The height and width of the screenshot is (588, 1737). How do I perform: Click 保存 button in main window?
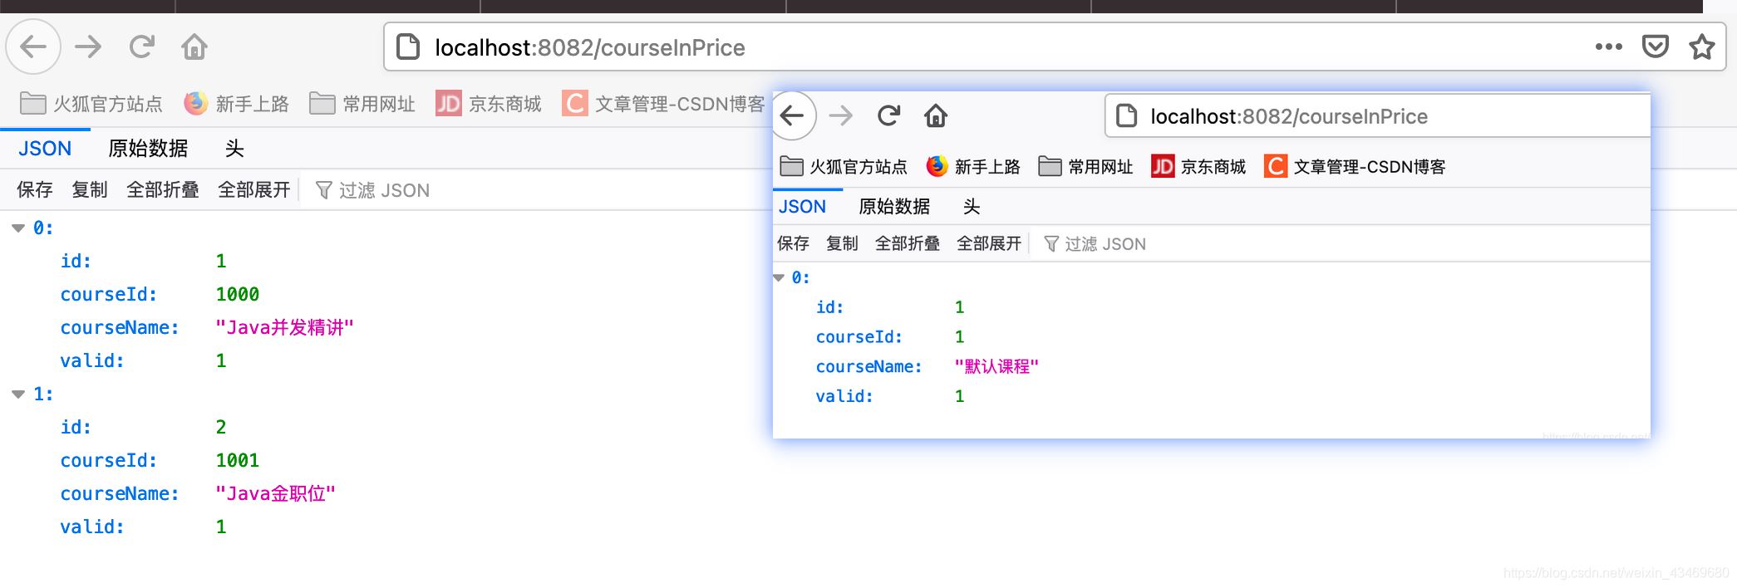(35, 190)
